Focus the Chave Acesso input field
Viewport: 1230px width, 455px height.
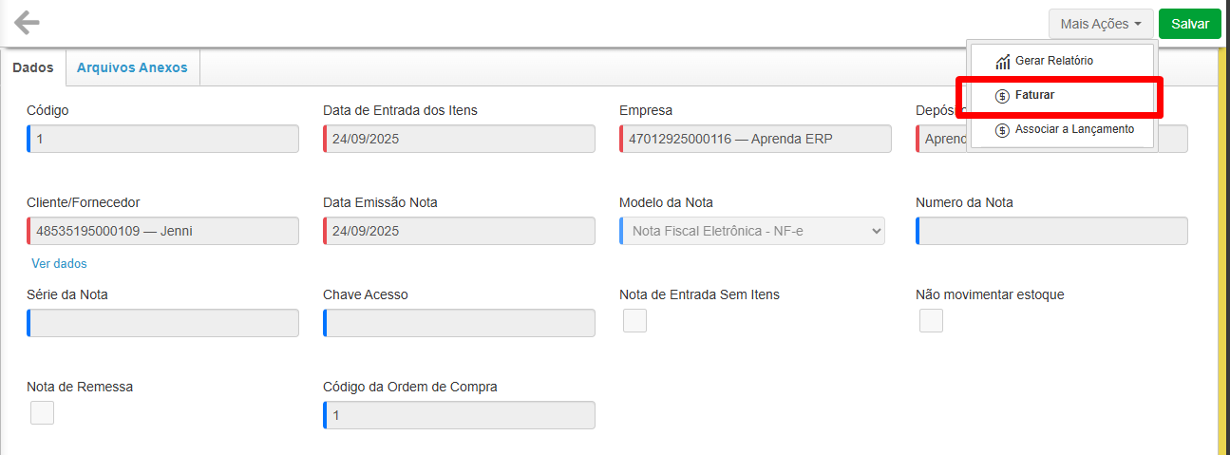point(459,323)
